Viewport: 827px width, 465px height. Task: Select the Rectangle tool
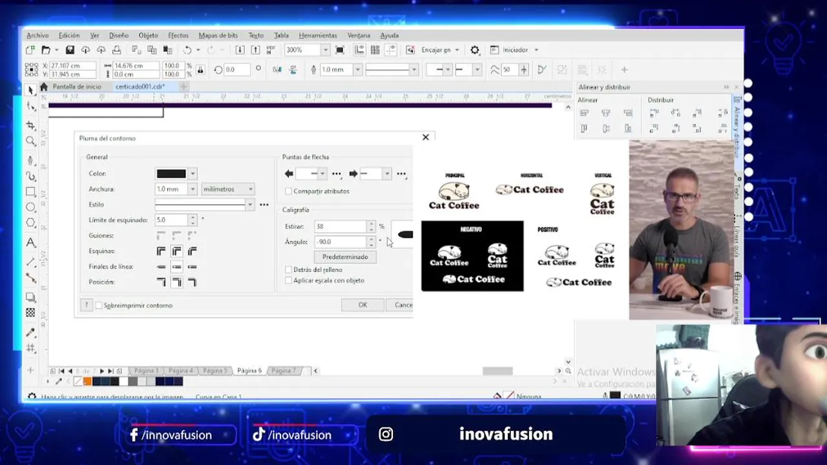(30, 192)
